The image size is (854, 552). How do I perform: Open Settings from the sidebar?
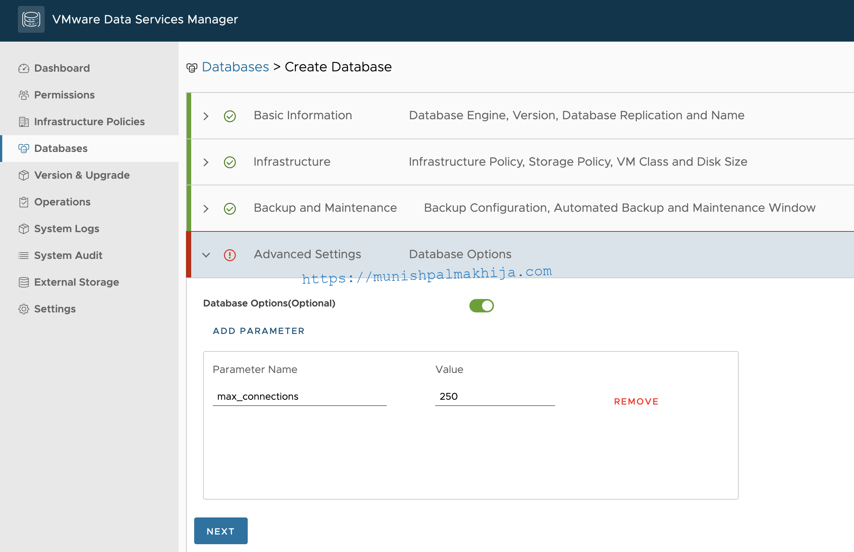pos(89,309)
